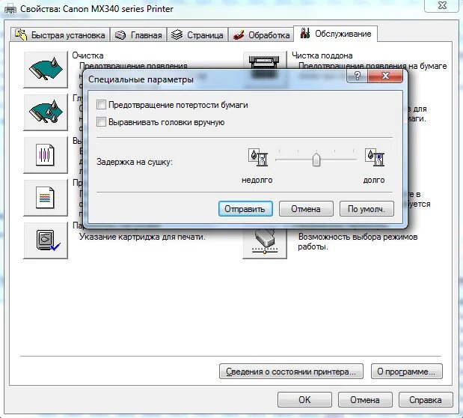Switch to the Обработка tab
Screen dimensions: 463x418
[261, 35]
